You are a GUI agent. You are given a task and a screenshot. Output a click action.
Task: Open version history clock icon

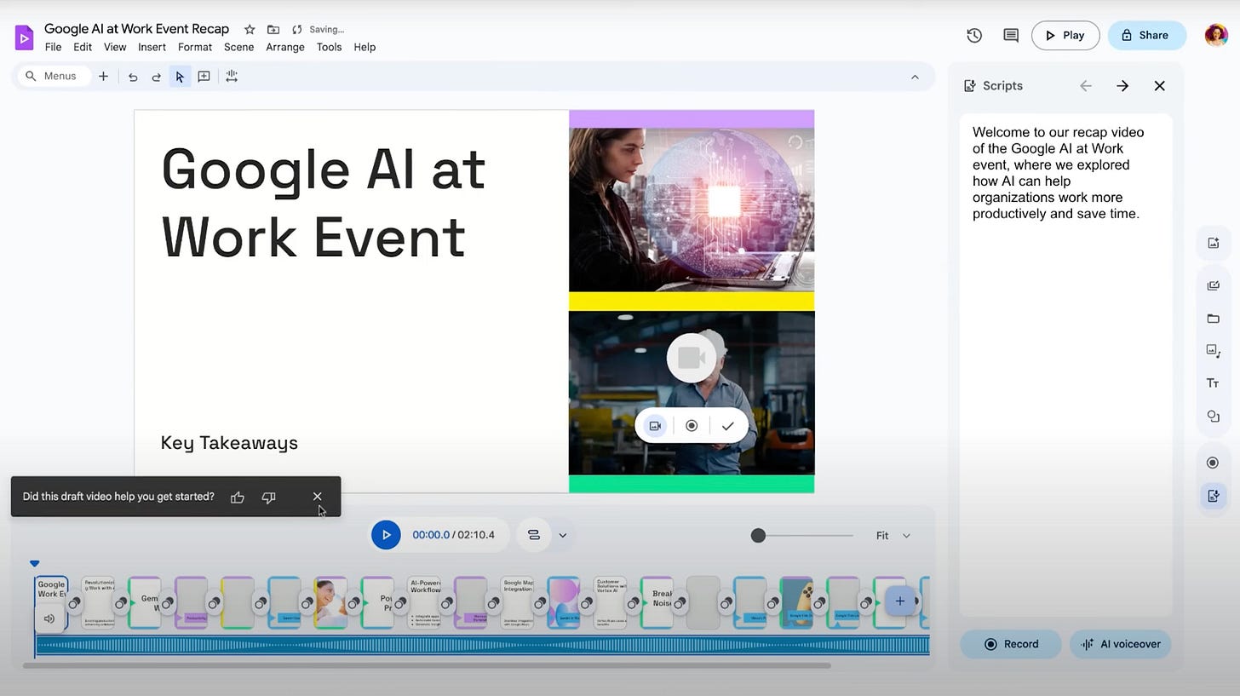(x=974, y=35)
